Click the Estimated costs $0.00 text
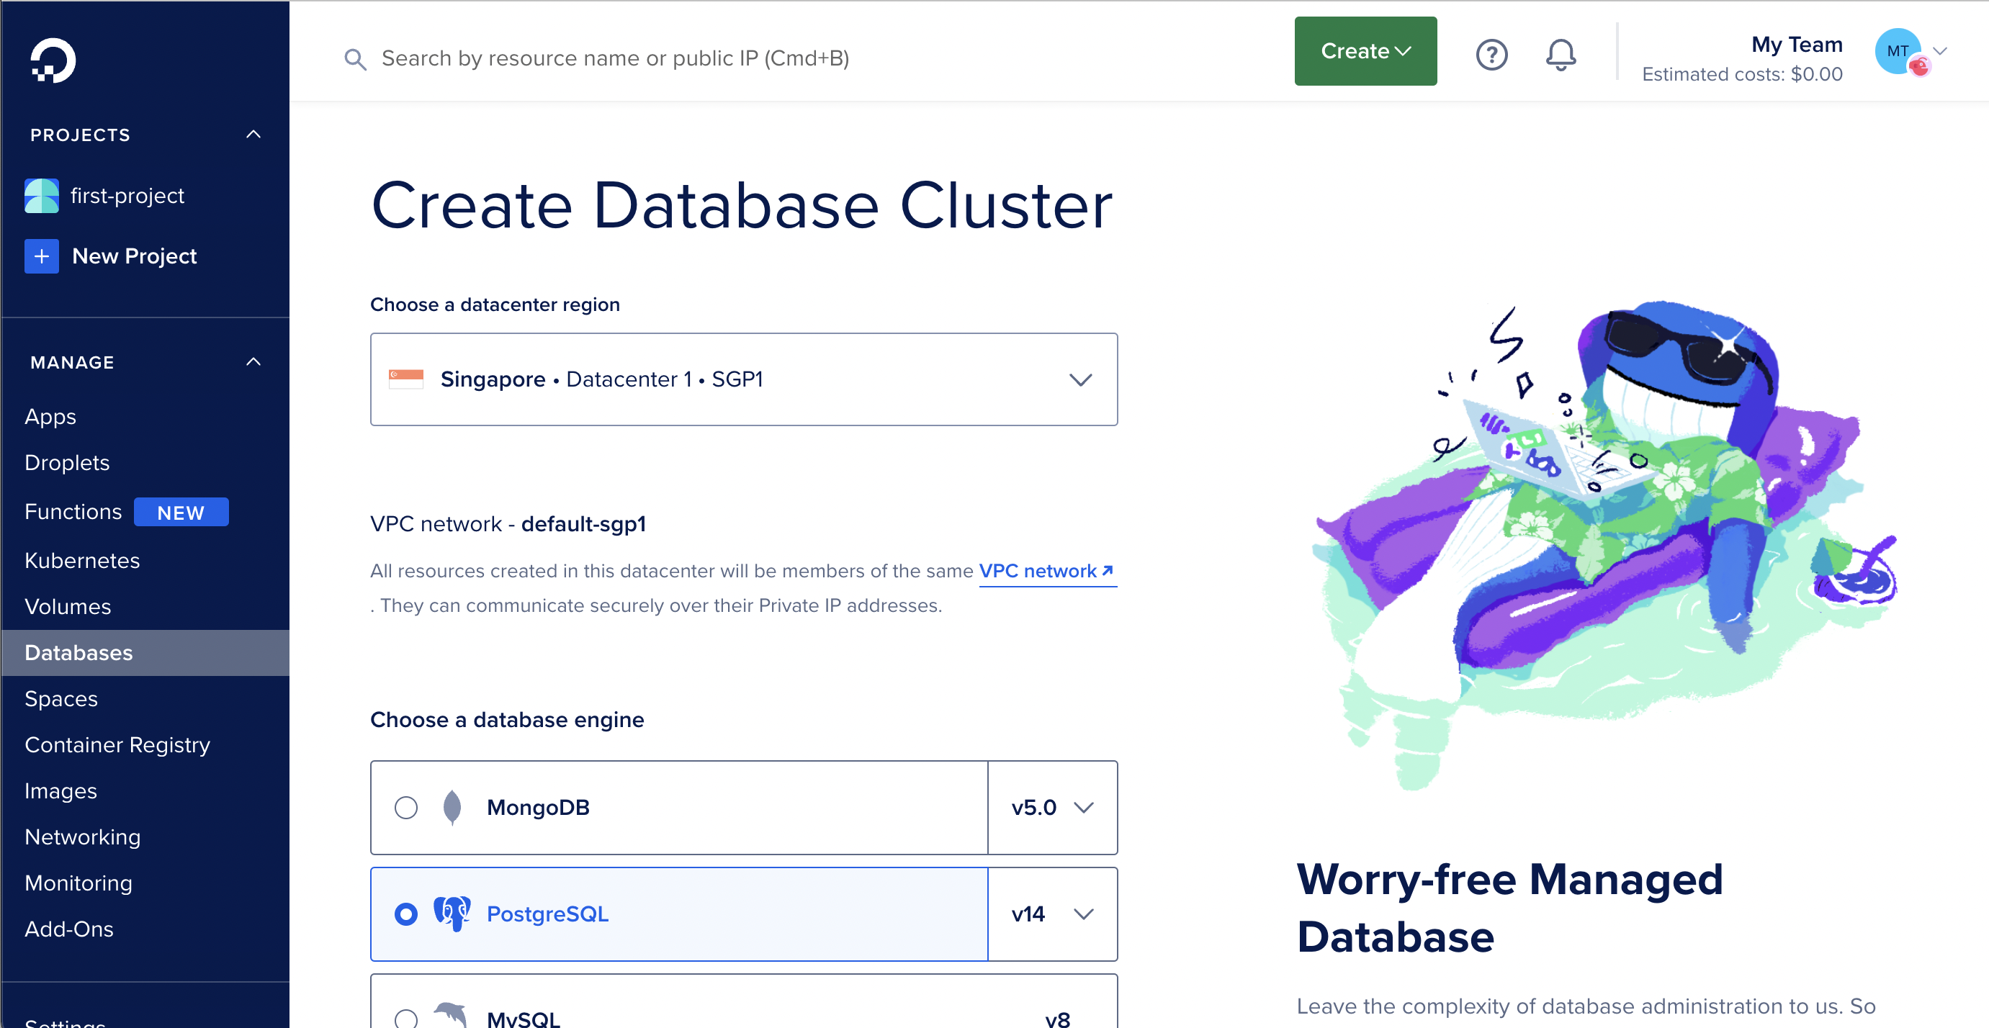1989x1028 pixels. (1742, 74)
